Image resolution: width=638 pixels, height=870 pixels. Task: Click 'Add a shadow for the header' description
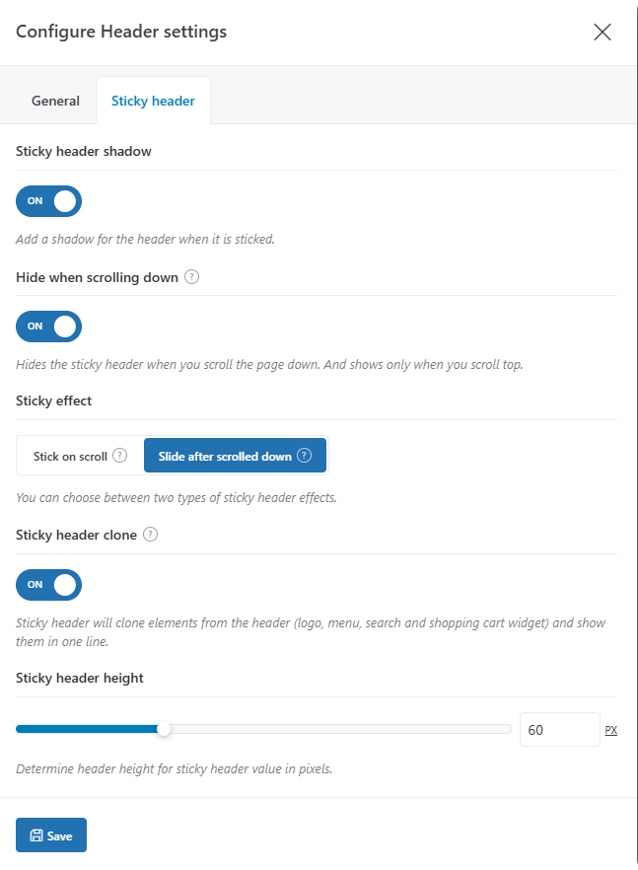tap(145, 239)
